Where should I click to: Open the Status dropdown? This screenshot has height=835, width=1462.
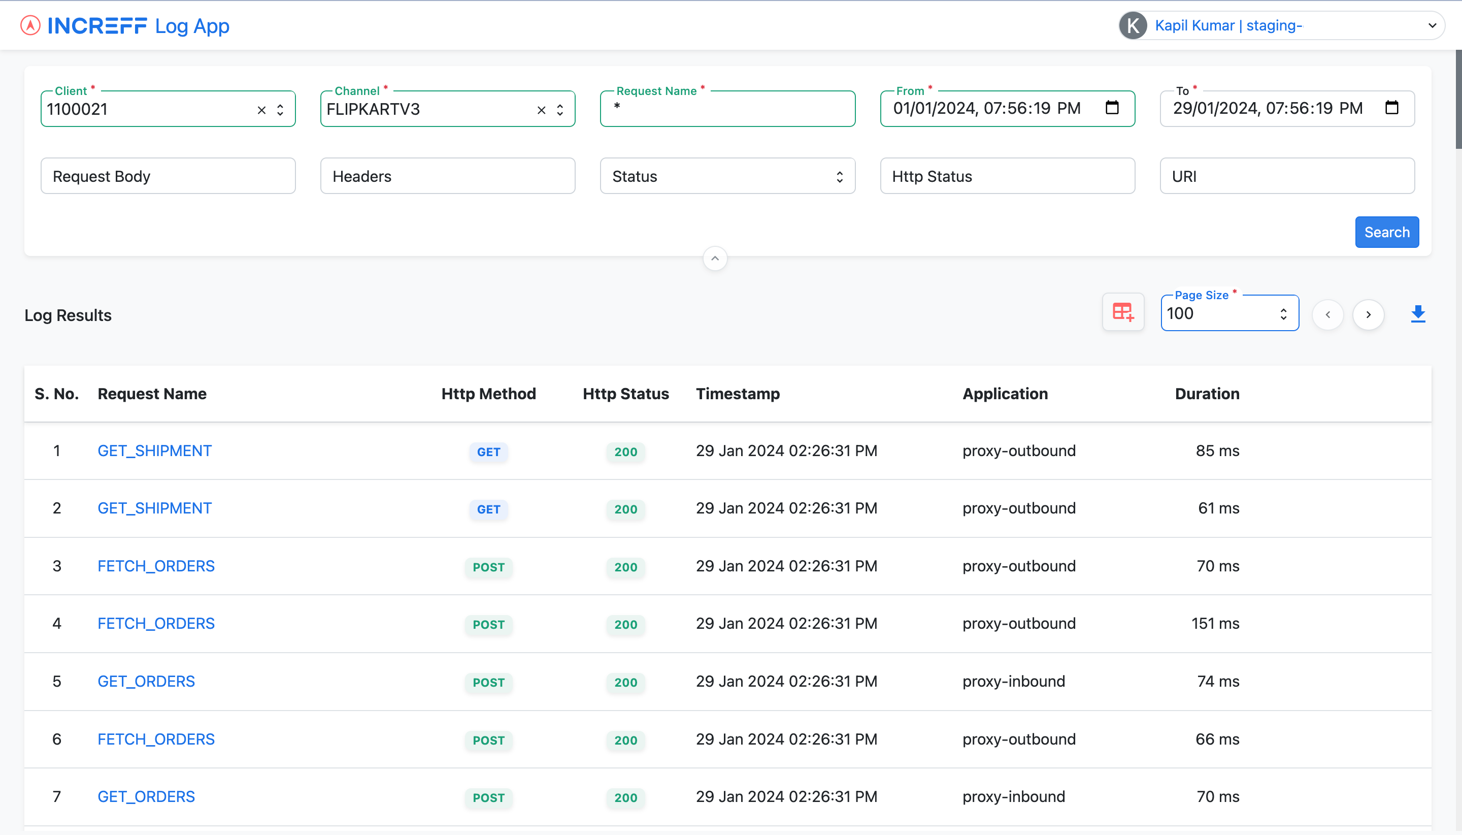(x=727, y=176)
